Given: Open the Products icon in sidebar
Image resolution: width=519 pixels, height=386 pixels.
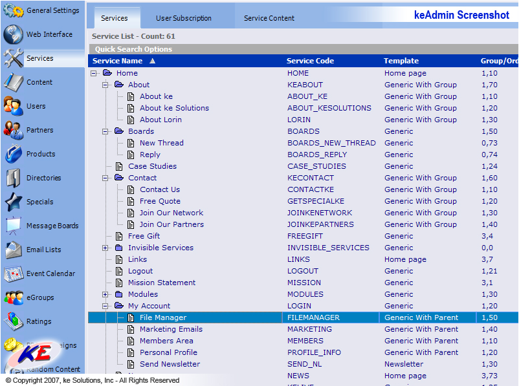Looking at the screenshot, I should [x=14, y=155].
